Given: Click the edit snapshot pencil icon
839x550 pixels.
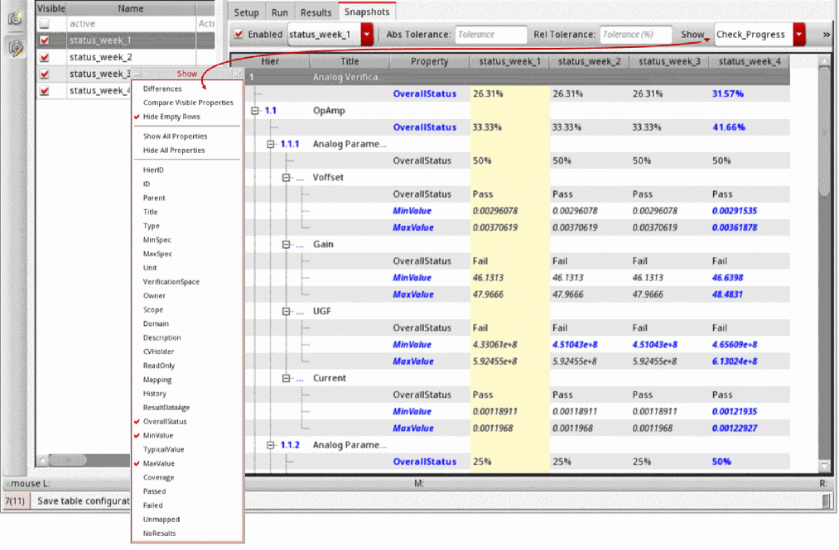Looking at the screenshot, I should pyautogui.click(x=16, y=48).
